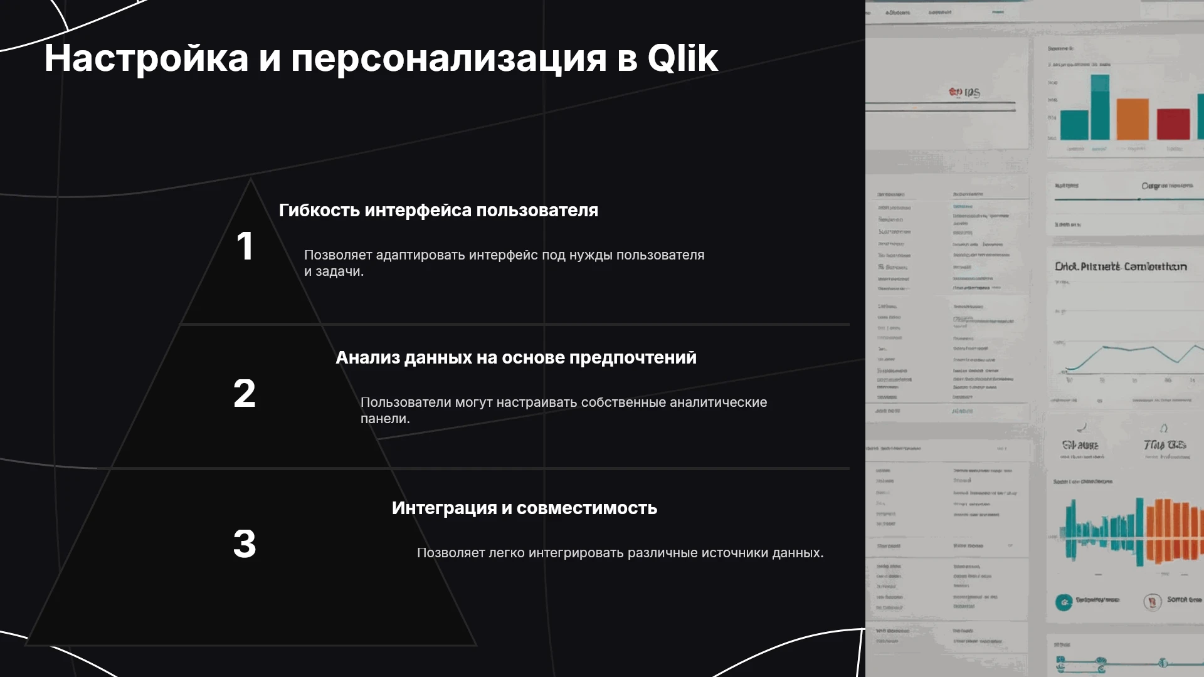Select text about adapting the interface to user needs
The width and height of the screenshot is (1204, 677).
pyautogui.click(x=504, y=263)
